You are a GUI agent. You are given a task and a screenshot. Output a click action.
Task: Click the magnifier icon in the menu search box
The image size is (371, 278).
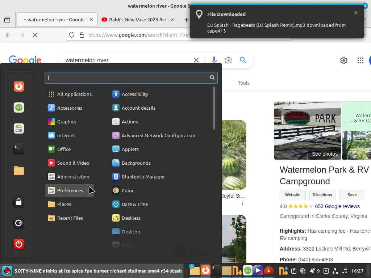coord(212,77)
